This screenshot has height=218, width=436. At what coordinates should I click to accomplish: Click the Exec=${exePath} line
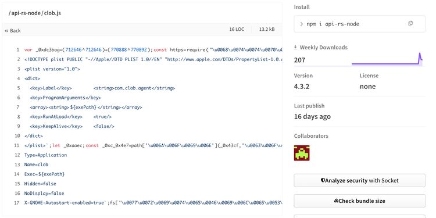tap(45, 174)
